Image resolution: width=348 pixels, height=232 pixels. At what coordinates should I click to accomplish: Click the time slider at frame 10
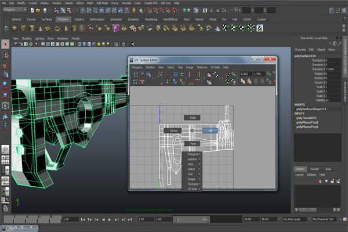[x=27, y=219]
